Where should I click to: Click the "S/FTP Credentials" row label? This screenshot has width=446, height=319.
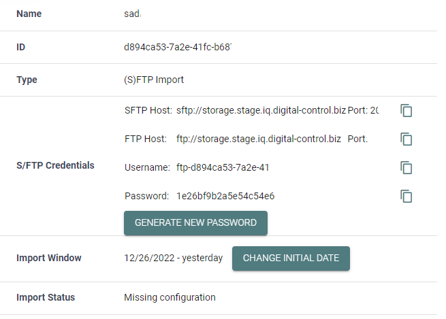tap(55, 165)
